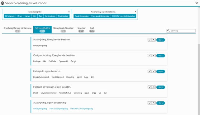Deselect all in Helmjölk, egen besättn. with X
Screen dimensions: 200x115
tap(154, 71)
